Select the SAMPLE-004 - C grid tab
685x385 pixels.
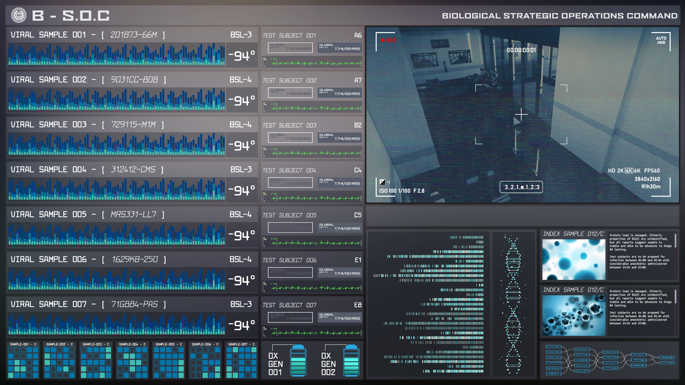[132, 344]
